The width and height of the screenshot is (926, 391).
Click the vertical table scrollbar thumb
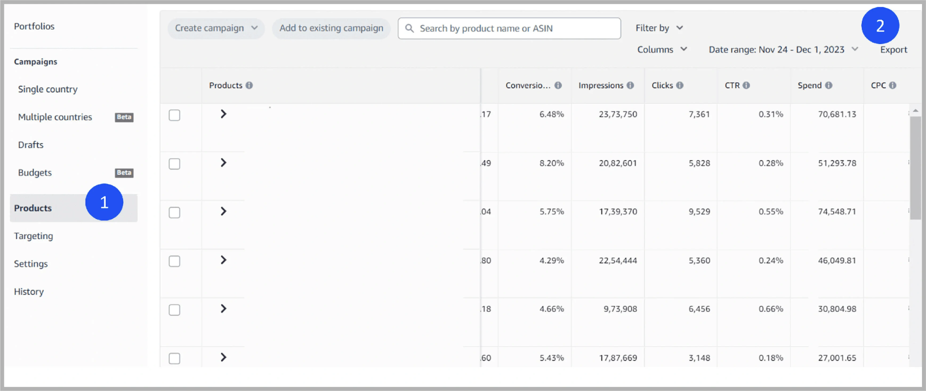tap(915, 168)
